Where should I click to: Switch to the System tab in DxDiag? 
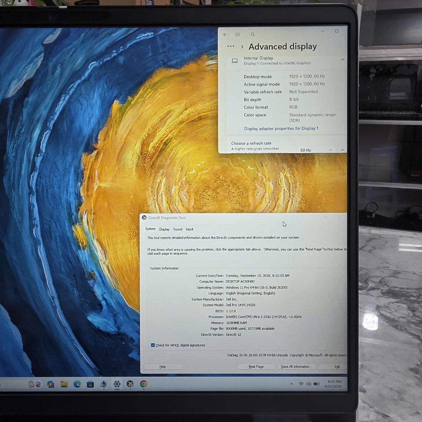[x=150, y=229]
